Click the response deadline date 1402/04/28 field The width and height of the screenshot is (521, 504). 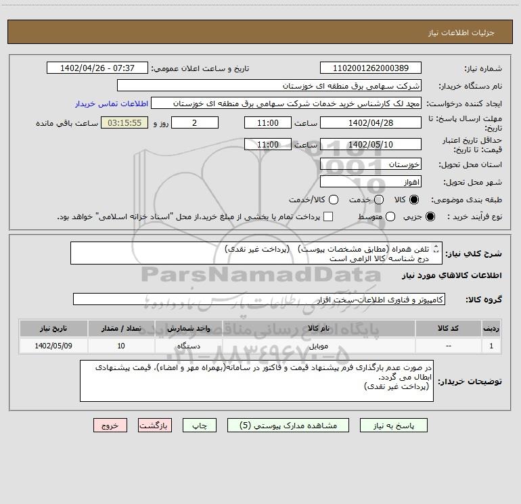371,122
